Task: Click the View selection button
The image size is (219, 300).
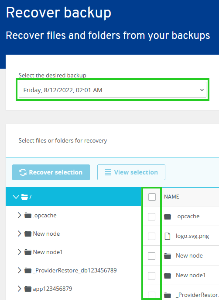Action: point(131,172)
